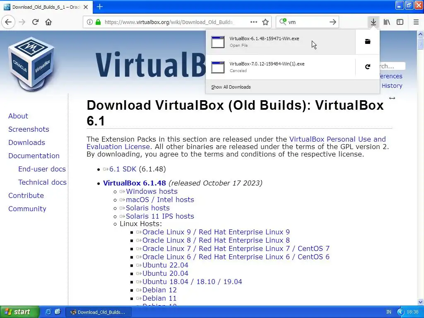Open the Windows Start menu
424x318 pixels.
(19, 312)
